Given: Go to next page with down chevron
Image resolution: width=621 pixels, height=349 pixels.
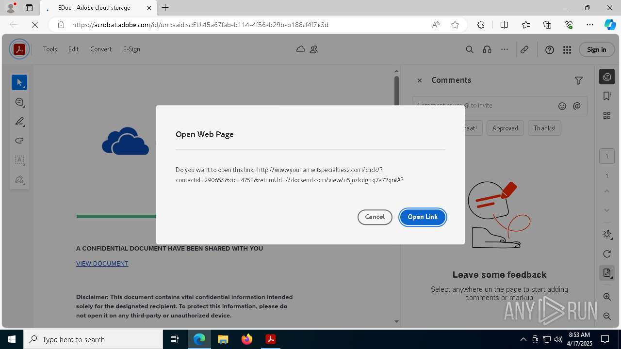Looking at the screenshot, I should coord(607,210).
